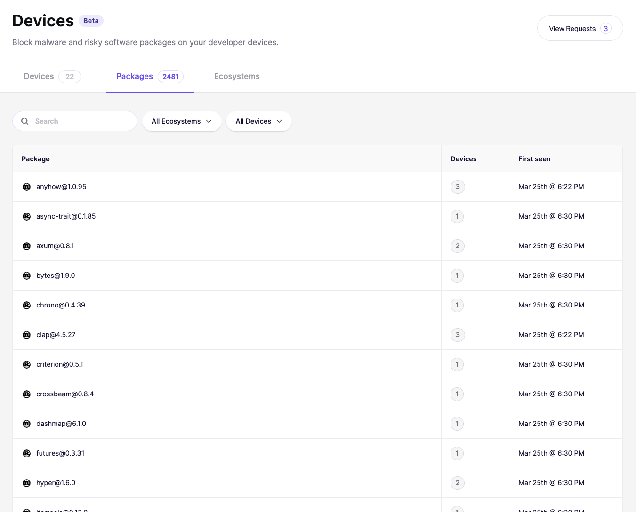The image size is (636, 512).
Task: Click the Rust icon beside criterion@0.5.1
Action: tap(27, 364)
